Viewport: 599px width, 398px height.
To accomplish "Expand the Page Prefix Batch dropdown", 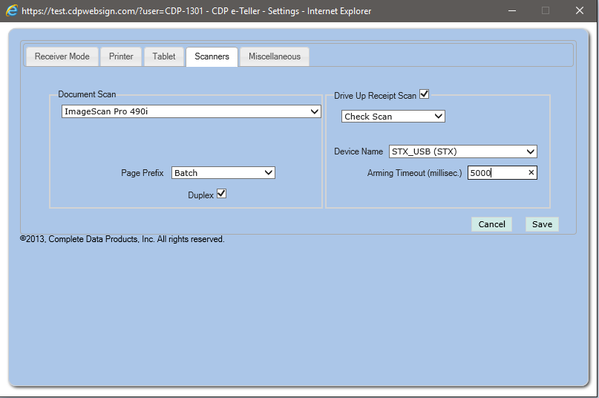I will (x=223, y=173).
